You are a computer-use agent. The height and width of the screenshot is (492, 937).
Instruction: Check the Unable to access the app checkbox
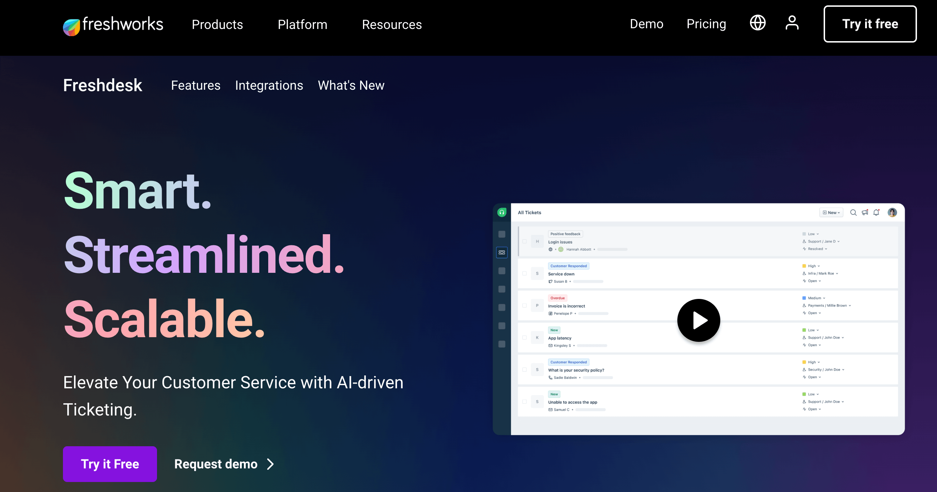coord(525,402)
